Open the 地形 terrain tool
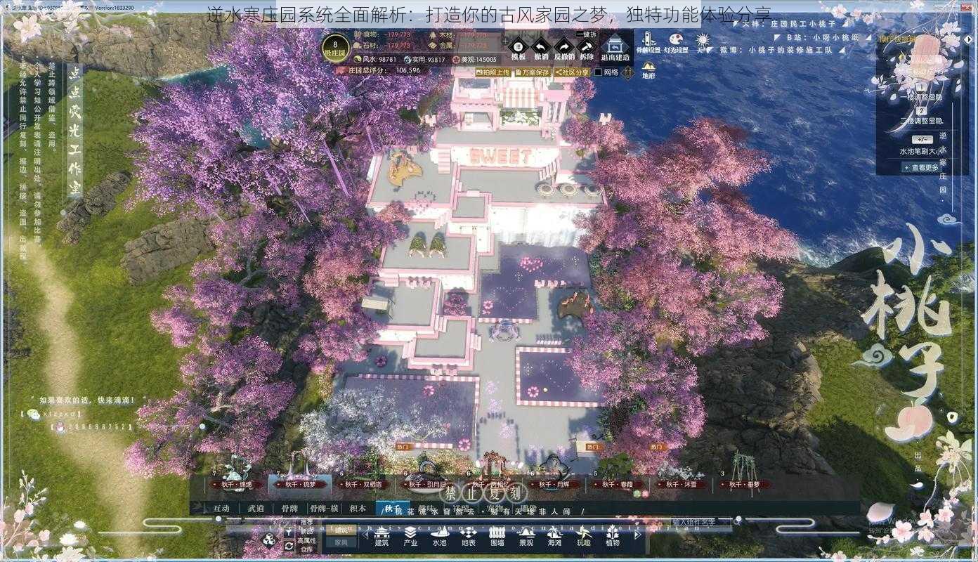 [x=648, y=70]
